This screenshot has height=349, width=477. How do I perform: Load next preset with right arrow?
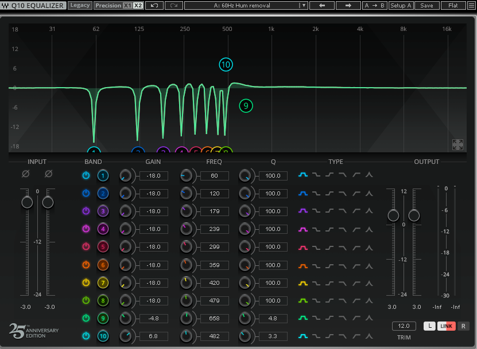click(x=348, y=6)
